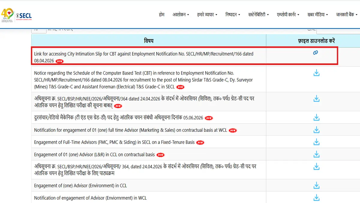Viewport: 360px width, 203px height.
Task: Select Engagement of 01 Advisor (L&R) text
Action: point(94,155)
